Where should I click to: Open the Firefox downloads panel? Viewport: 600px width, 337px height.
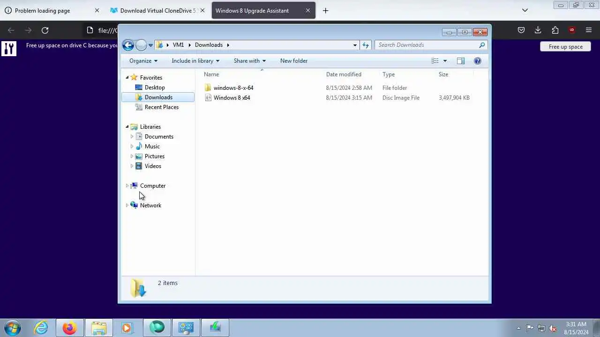(x=538, y=30)
